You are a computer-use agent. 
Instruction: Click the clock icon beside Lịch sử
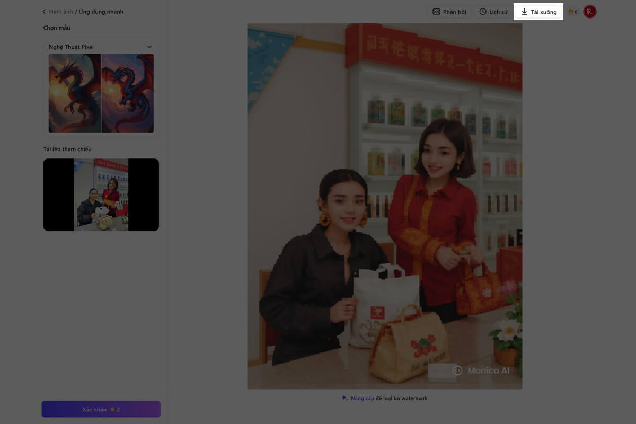[483, 12]
